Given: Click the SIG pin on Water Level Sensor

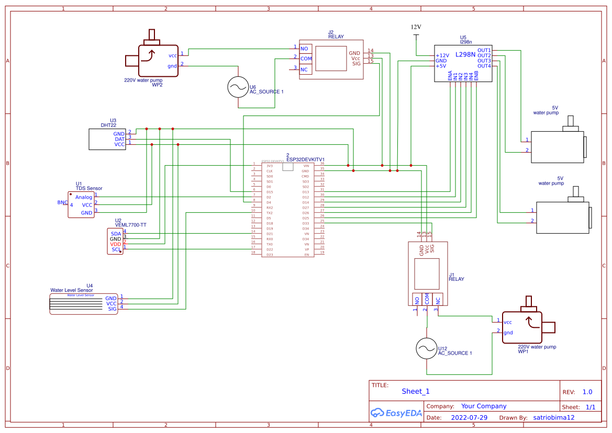Looking at the screenshot, I should 113,309.
